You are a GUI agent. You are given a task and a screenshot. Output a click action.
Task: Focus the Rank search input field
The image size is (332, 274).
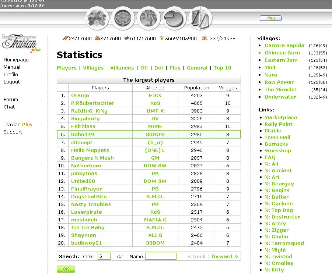point(104,256)
